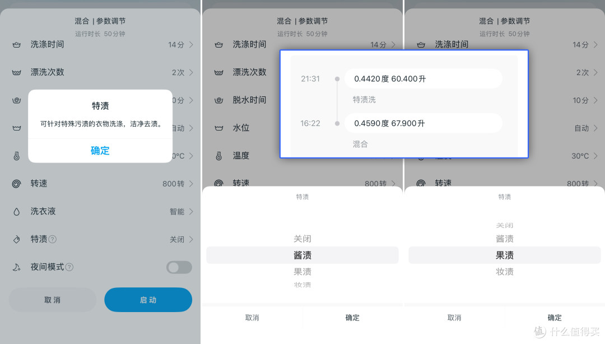605x344 pixels.
Task: Select 酱渍 in right screen picker
Action: point(505,239)
